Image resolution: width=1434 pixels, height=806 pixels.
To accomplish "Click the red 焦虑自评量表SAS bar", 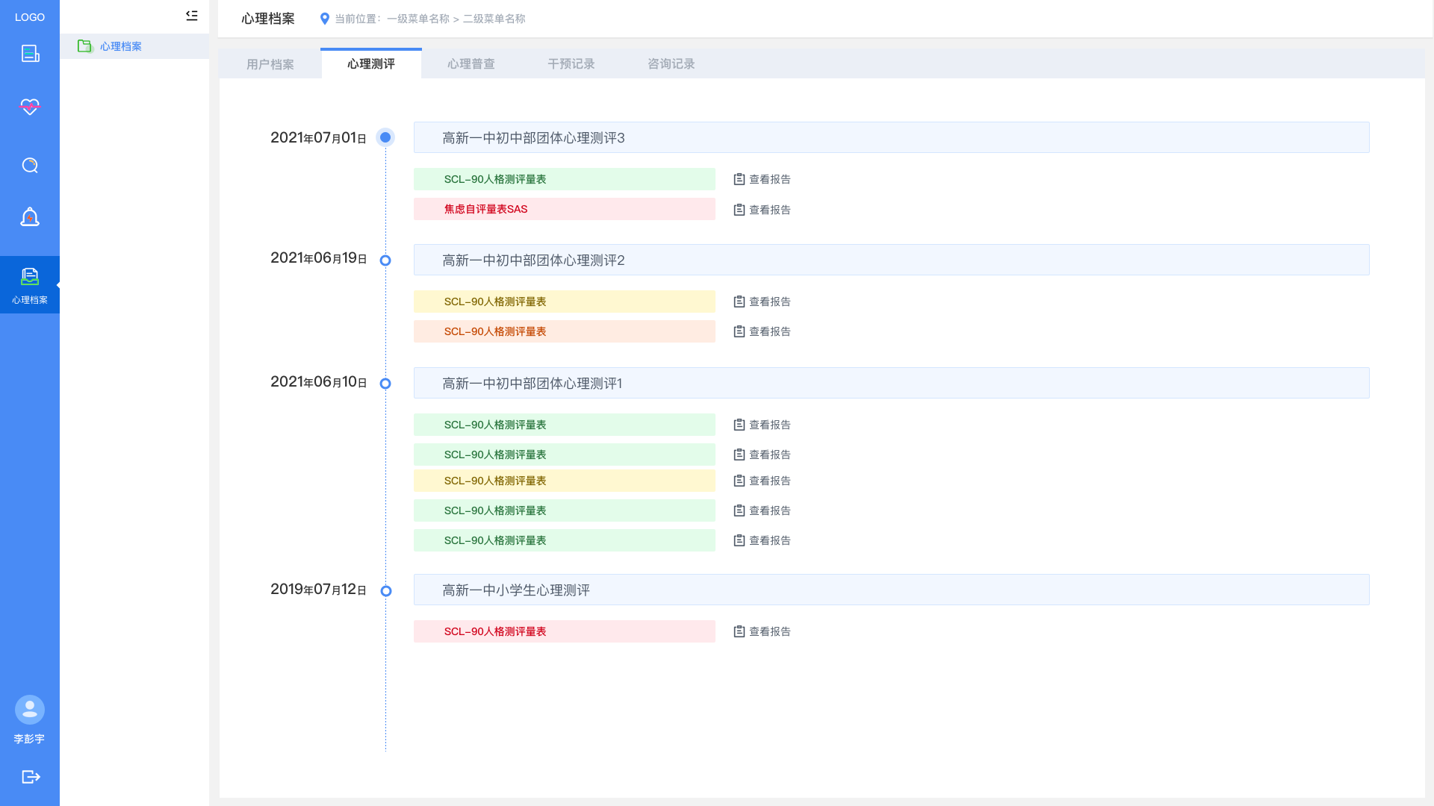I will (x=564, y=209).
